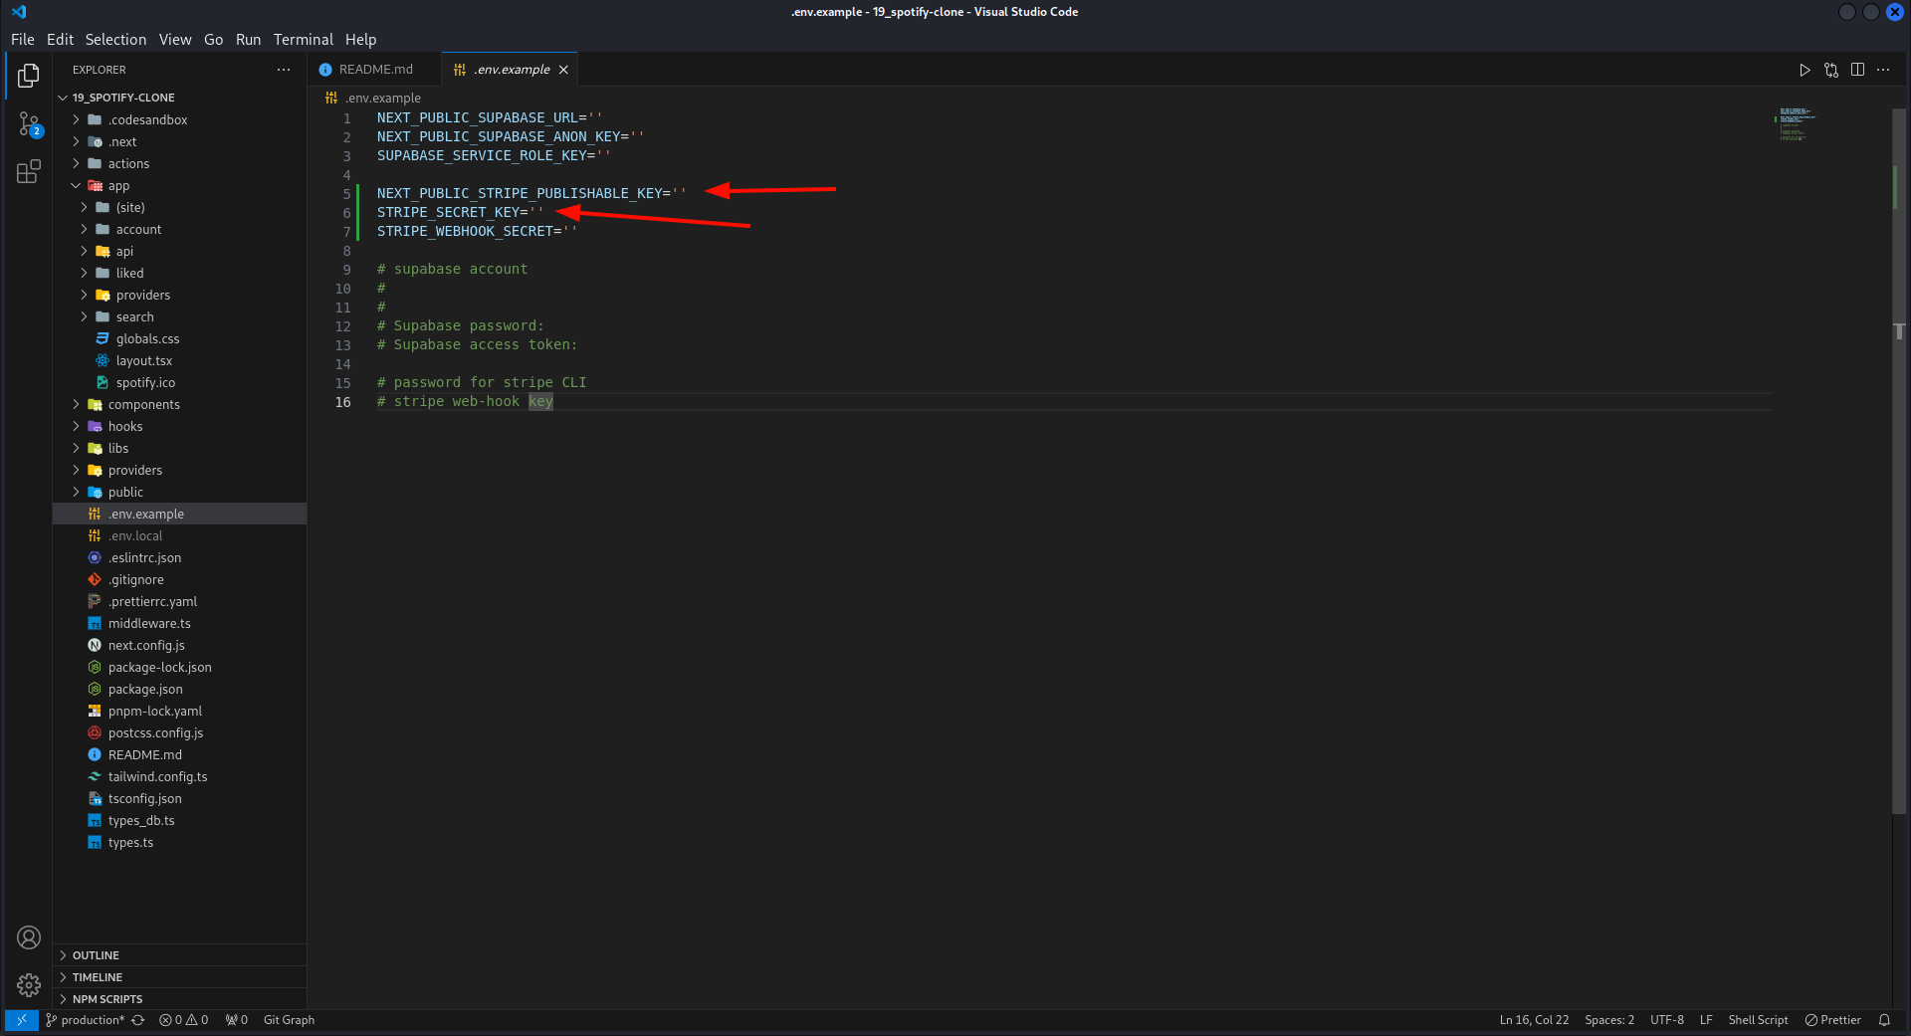Viewport: 1911px width, 1036px height.
Task: Click ports forwarded indicator showing 0
Action: click(x=237, y=1020)
